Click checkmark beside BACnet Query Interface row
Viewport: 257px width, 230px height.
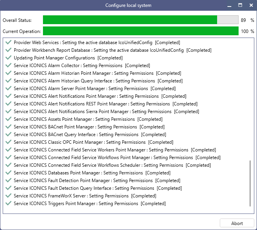pyautogui.click(x=8, y=134)
